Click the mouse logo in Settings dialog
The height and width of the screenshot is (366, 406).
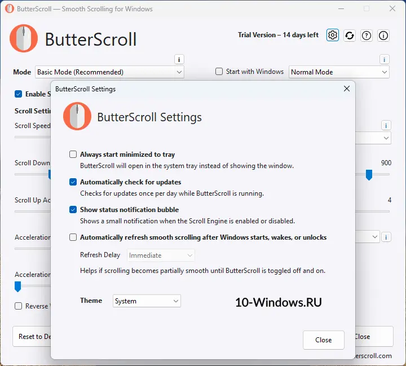pyautogui.click(x=77, y=116)
